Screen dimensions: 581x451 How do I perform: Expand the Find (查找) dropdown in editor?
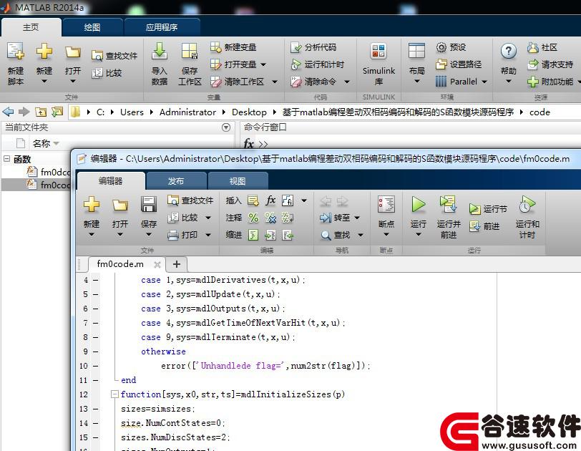361,235
